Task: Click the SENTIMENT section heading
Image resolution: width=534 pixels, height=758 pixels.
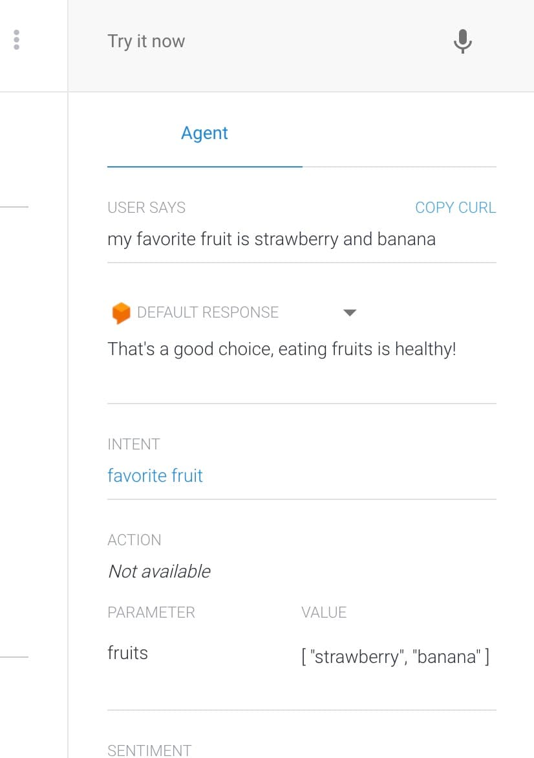Action: [149, 750]
